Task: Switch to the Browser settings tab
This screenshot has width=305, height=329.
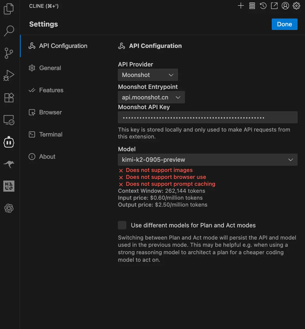Action: coord(50,112)
